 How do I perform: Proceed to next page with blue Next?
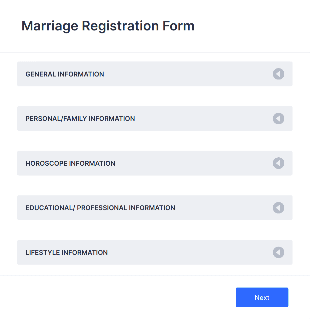(x=262, y=297)
